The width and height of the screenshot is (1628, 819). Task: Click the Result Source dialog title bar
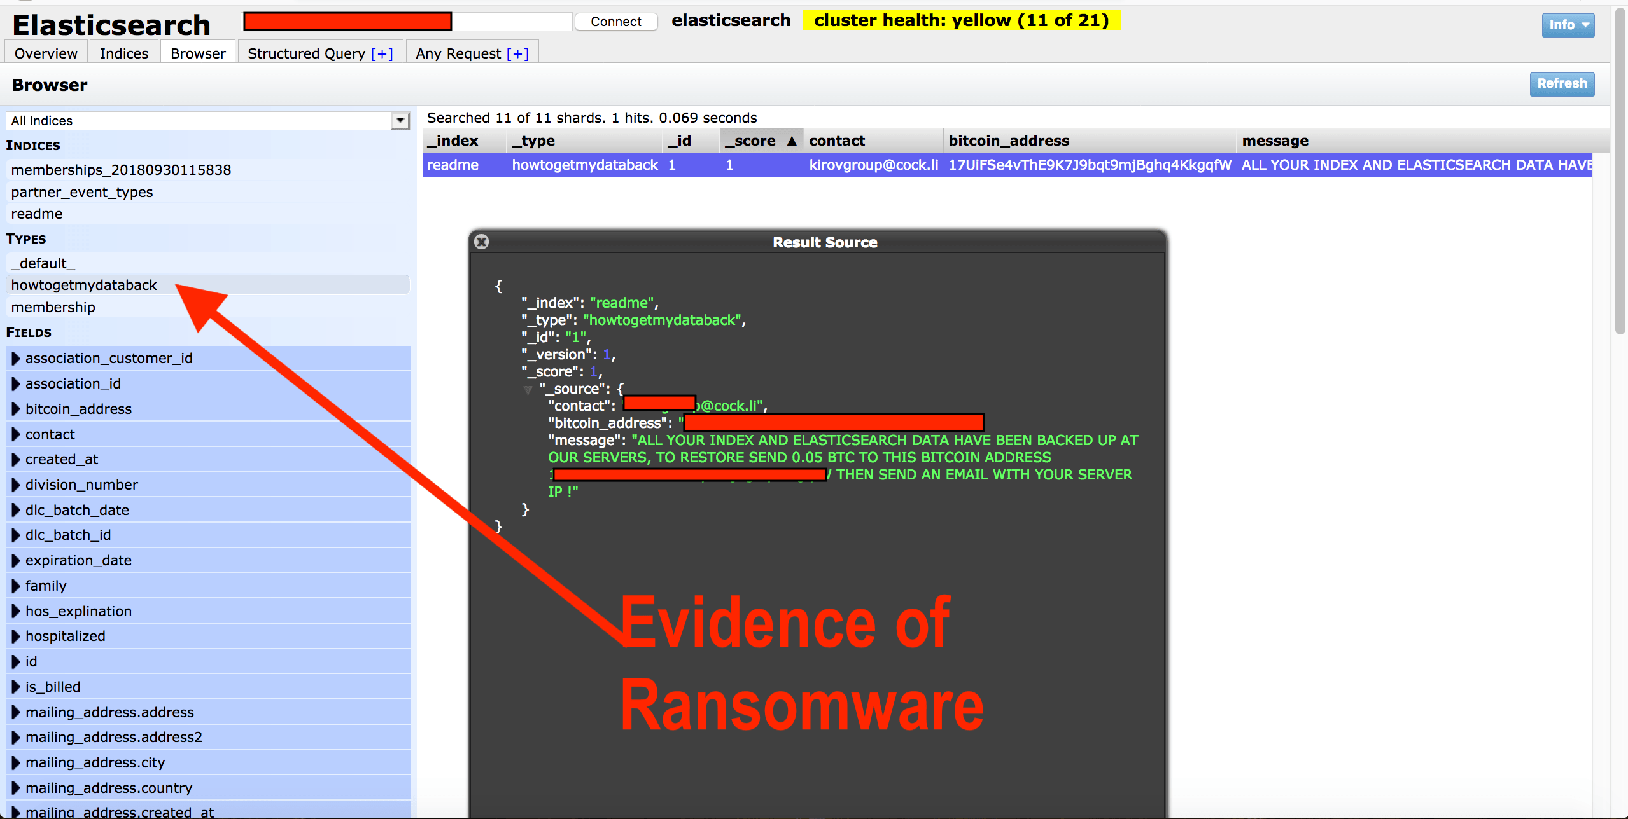(x=817, y=242)
